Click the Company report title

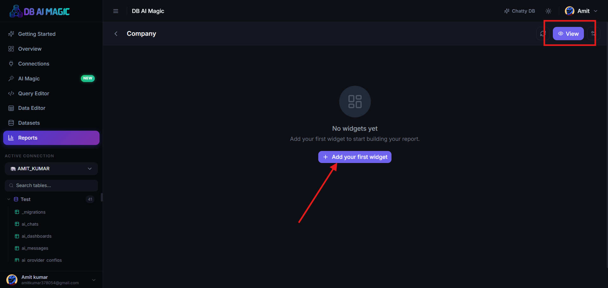click(x=141, y=34)
